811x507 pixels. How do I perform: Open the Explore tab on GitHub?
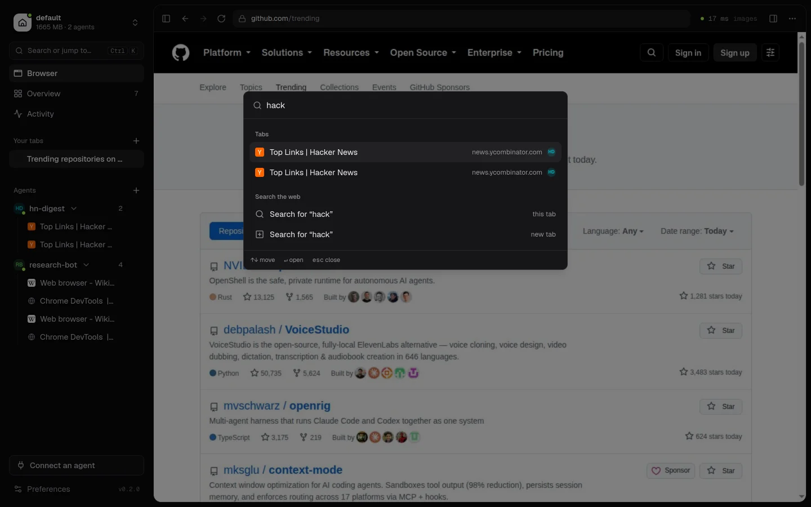[x=213, y=87]
